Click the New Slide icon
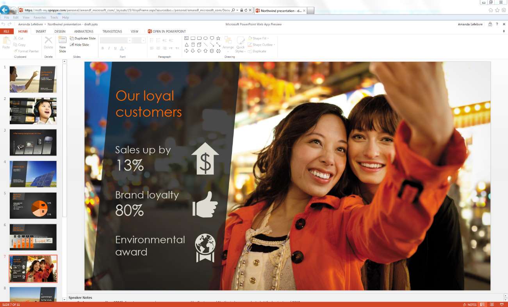The image size is (508, 307). 62,39
